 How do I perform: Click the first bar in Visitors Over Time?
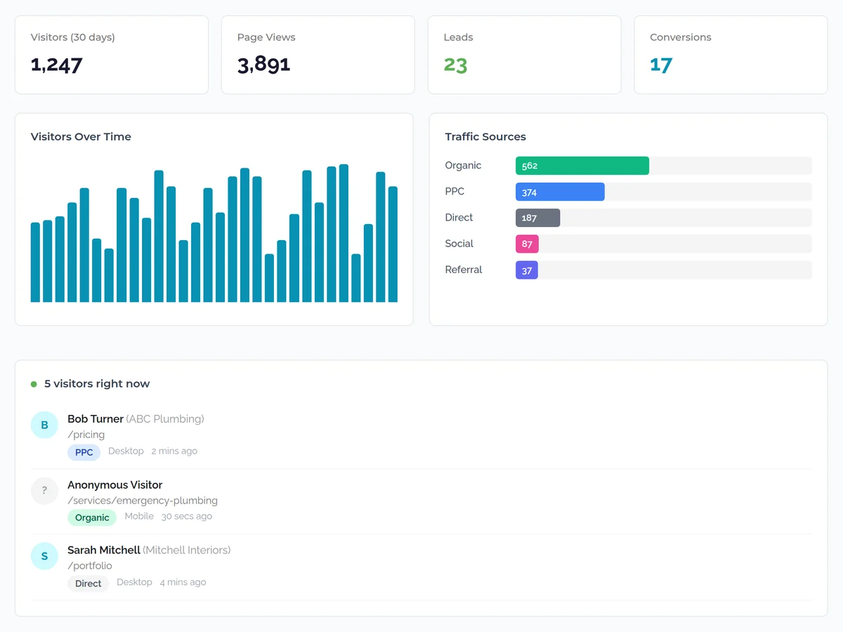tap(35, 262)
